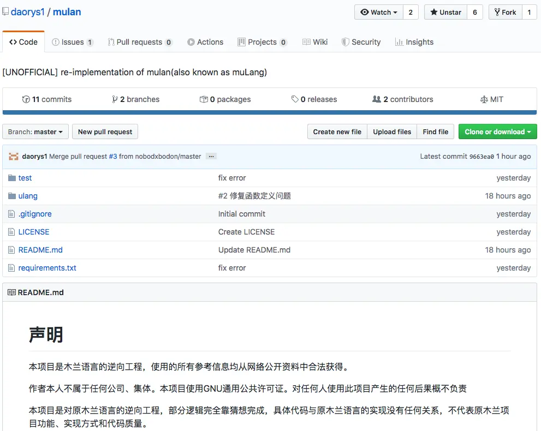Open the MIT license link

pyautogui.click(x=492, y=99)
